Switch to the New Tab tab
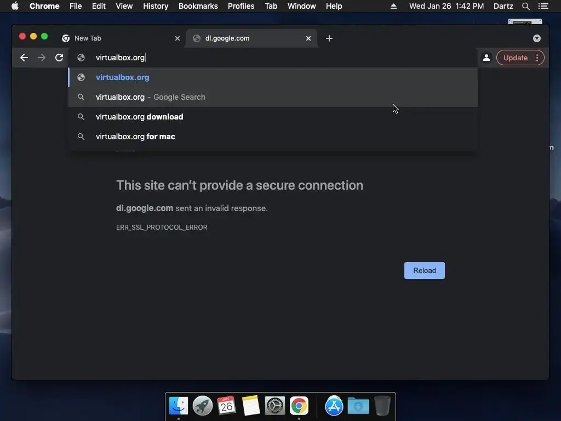The image size is (561, 421). click(x=120, y=38)
